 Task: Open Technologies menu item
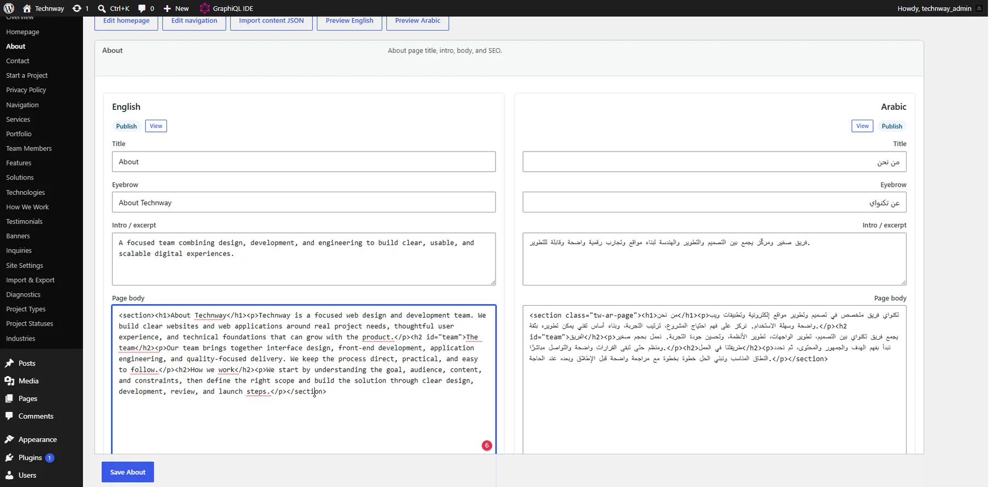click(25, 192)
